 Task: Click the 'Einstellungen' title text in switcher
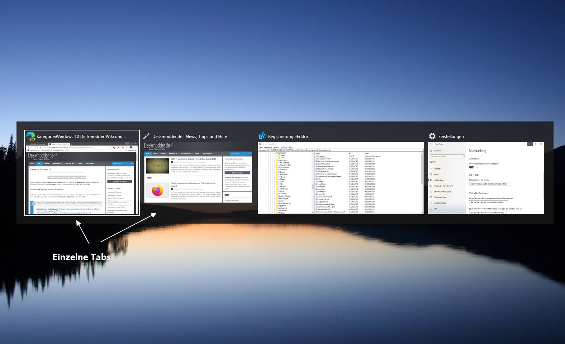click(x=451, y=136)
